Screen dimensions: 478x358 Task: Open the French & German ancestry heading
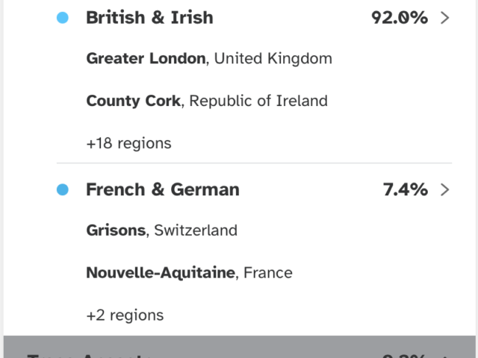(163, 189)
